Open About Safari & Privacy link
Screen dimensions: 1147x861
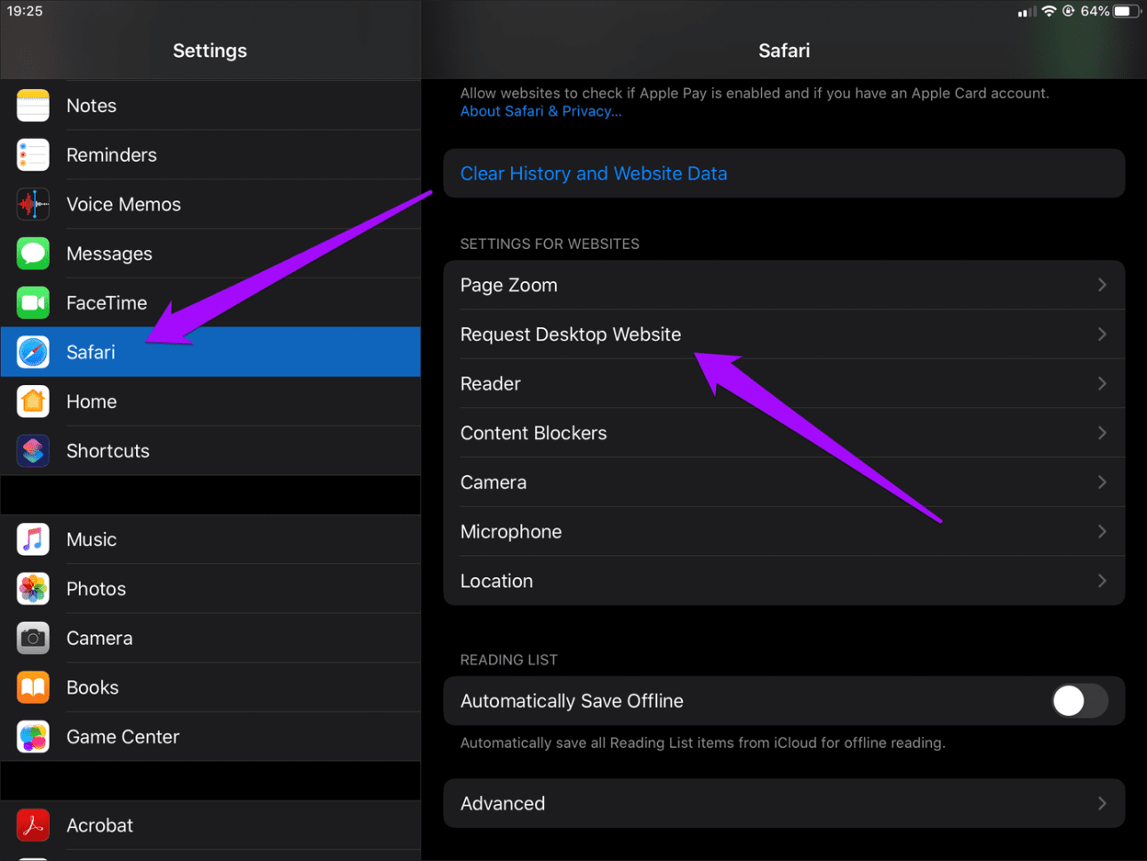point(541,112)
